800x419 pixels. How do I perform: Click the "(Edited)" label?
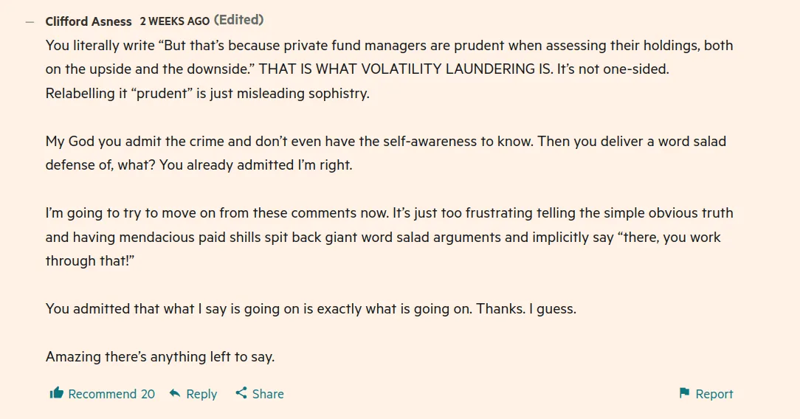click(238, 20)
